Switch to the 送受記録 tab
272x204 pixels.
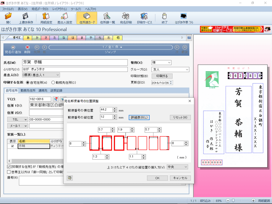(x=56, y=90)
